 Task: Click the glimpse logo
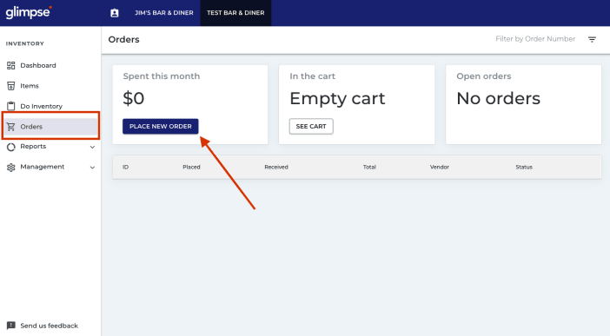[29, 12]
